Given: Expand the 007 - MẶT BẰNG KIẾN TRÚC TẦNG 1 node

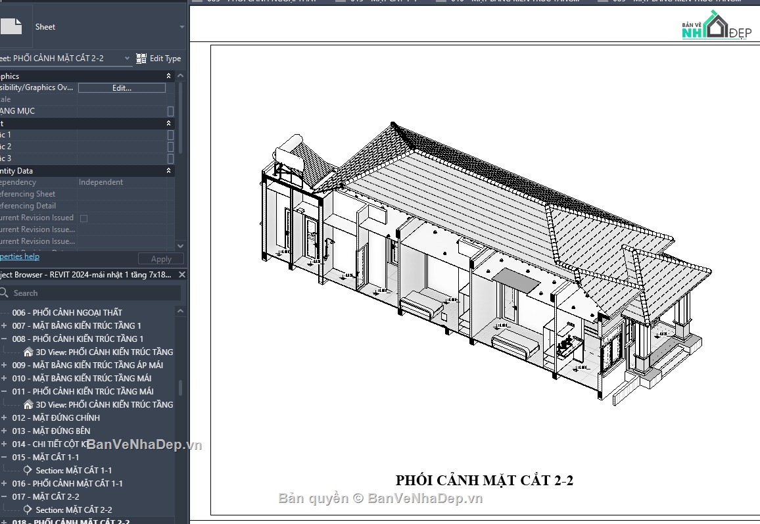Looking at the screenshot, I should tap(5, 325).
